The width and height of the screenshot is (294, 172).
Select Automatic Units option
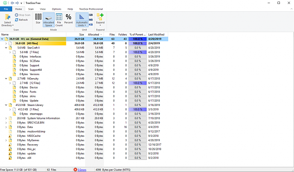click(82, 20)
